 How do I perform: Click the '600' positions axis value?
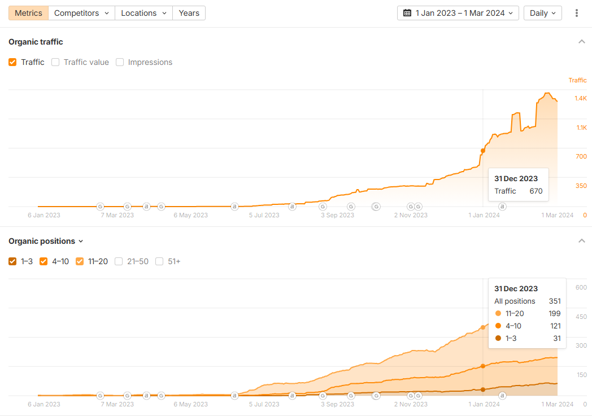[x=581, y=287]
